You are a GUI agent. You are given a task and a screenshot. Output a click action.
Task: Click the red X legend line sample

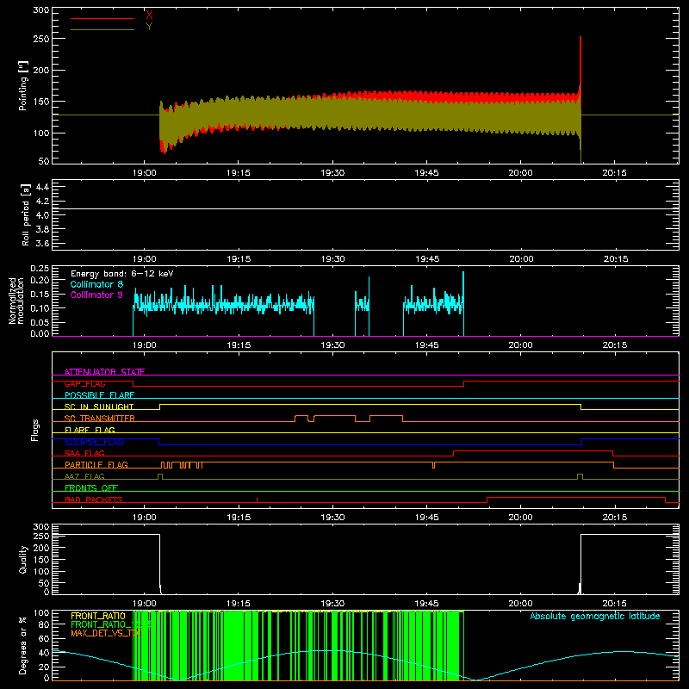pos(102,18)
